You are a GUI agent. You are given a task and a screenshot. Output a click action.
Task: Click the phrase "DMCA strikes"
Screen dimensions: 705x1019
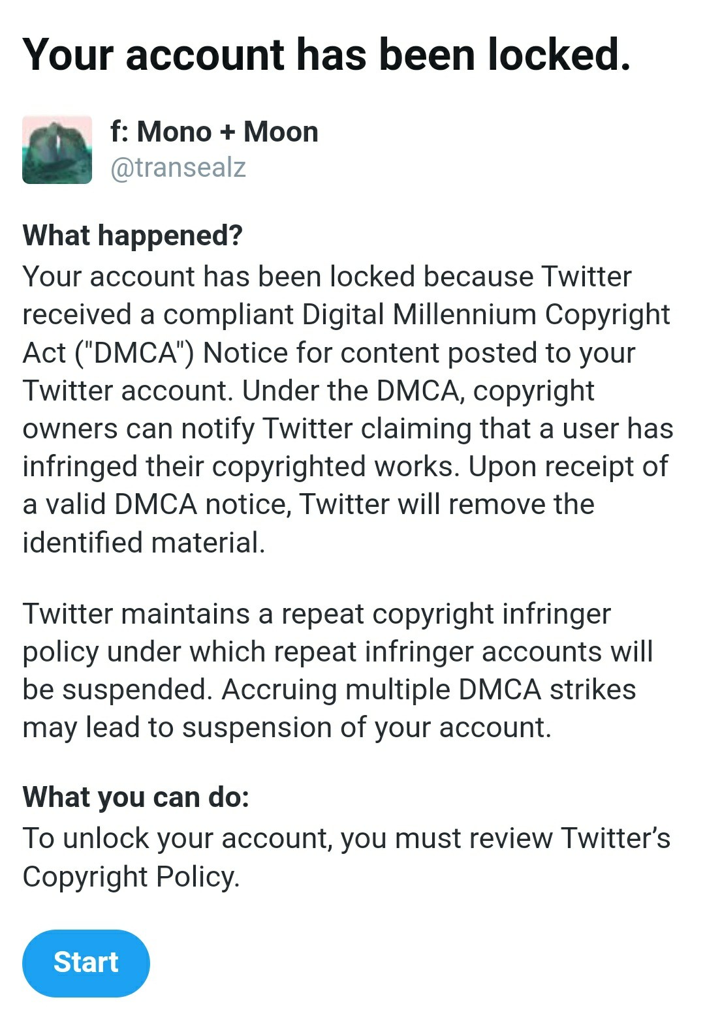pyautogui.click(x=547, y=690)
